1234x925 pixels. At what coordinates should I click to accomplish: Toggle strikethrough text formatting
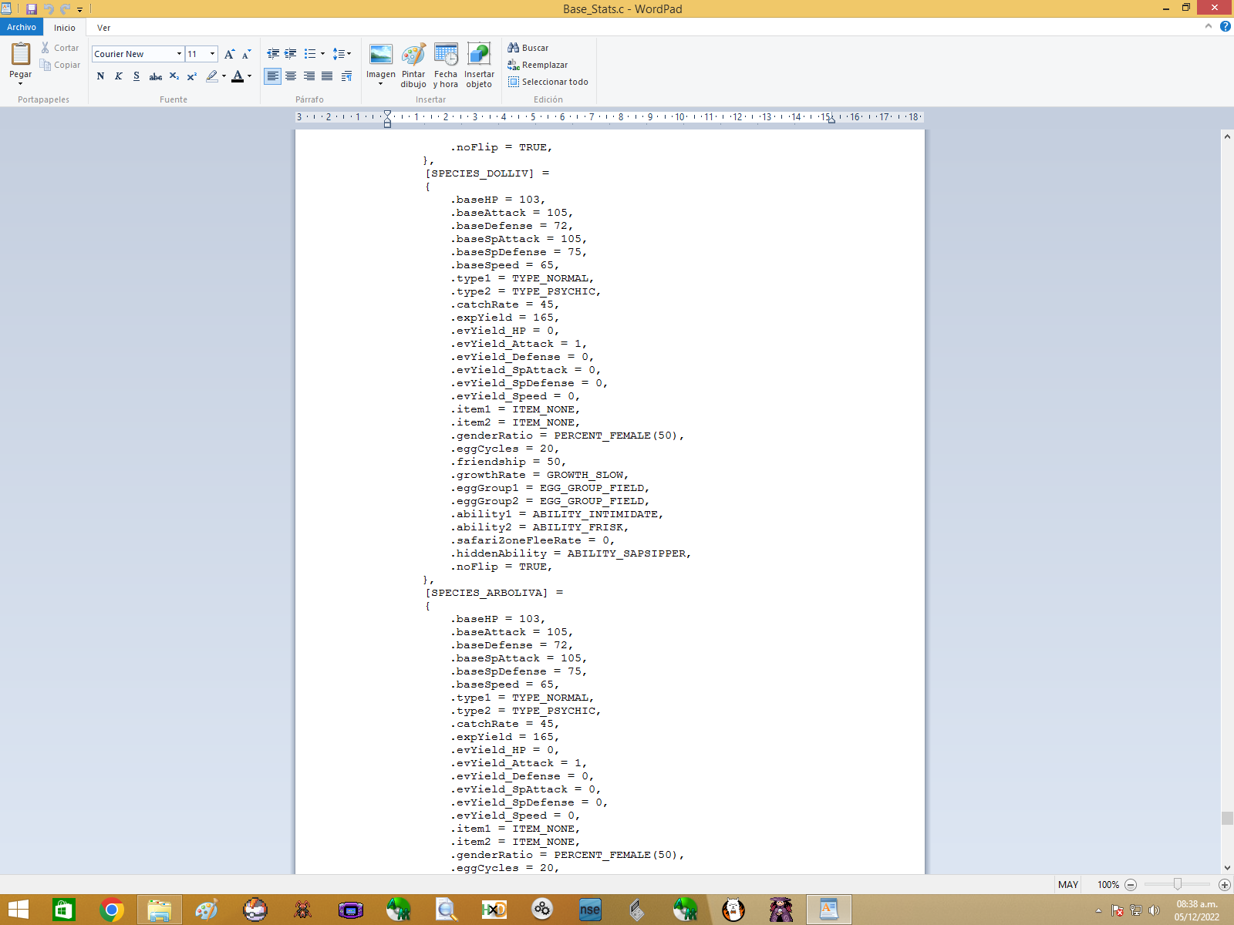[155, 76]
